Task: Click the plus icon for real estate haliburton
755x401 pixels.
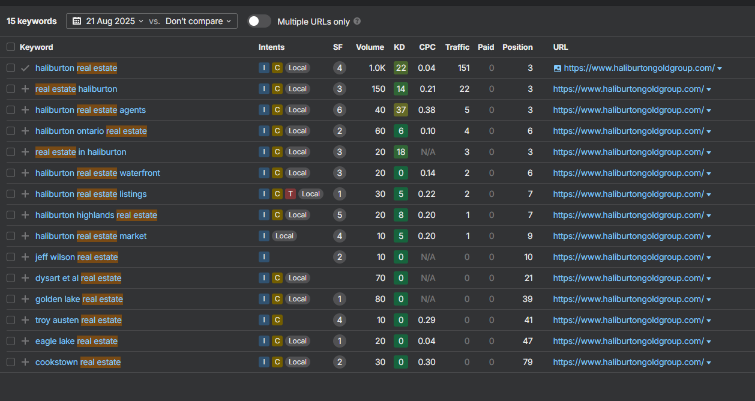Action: click(x=25, y=89)
